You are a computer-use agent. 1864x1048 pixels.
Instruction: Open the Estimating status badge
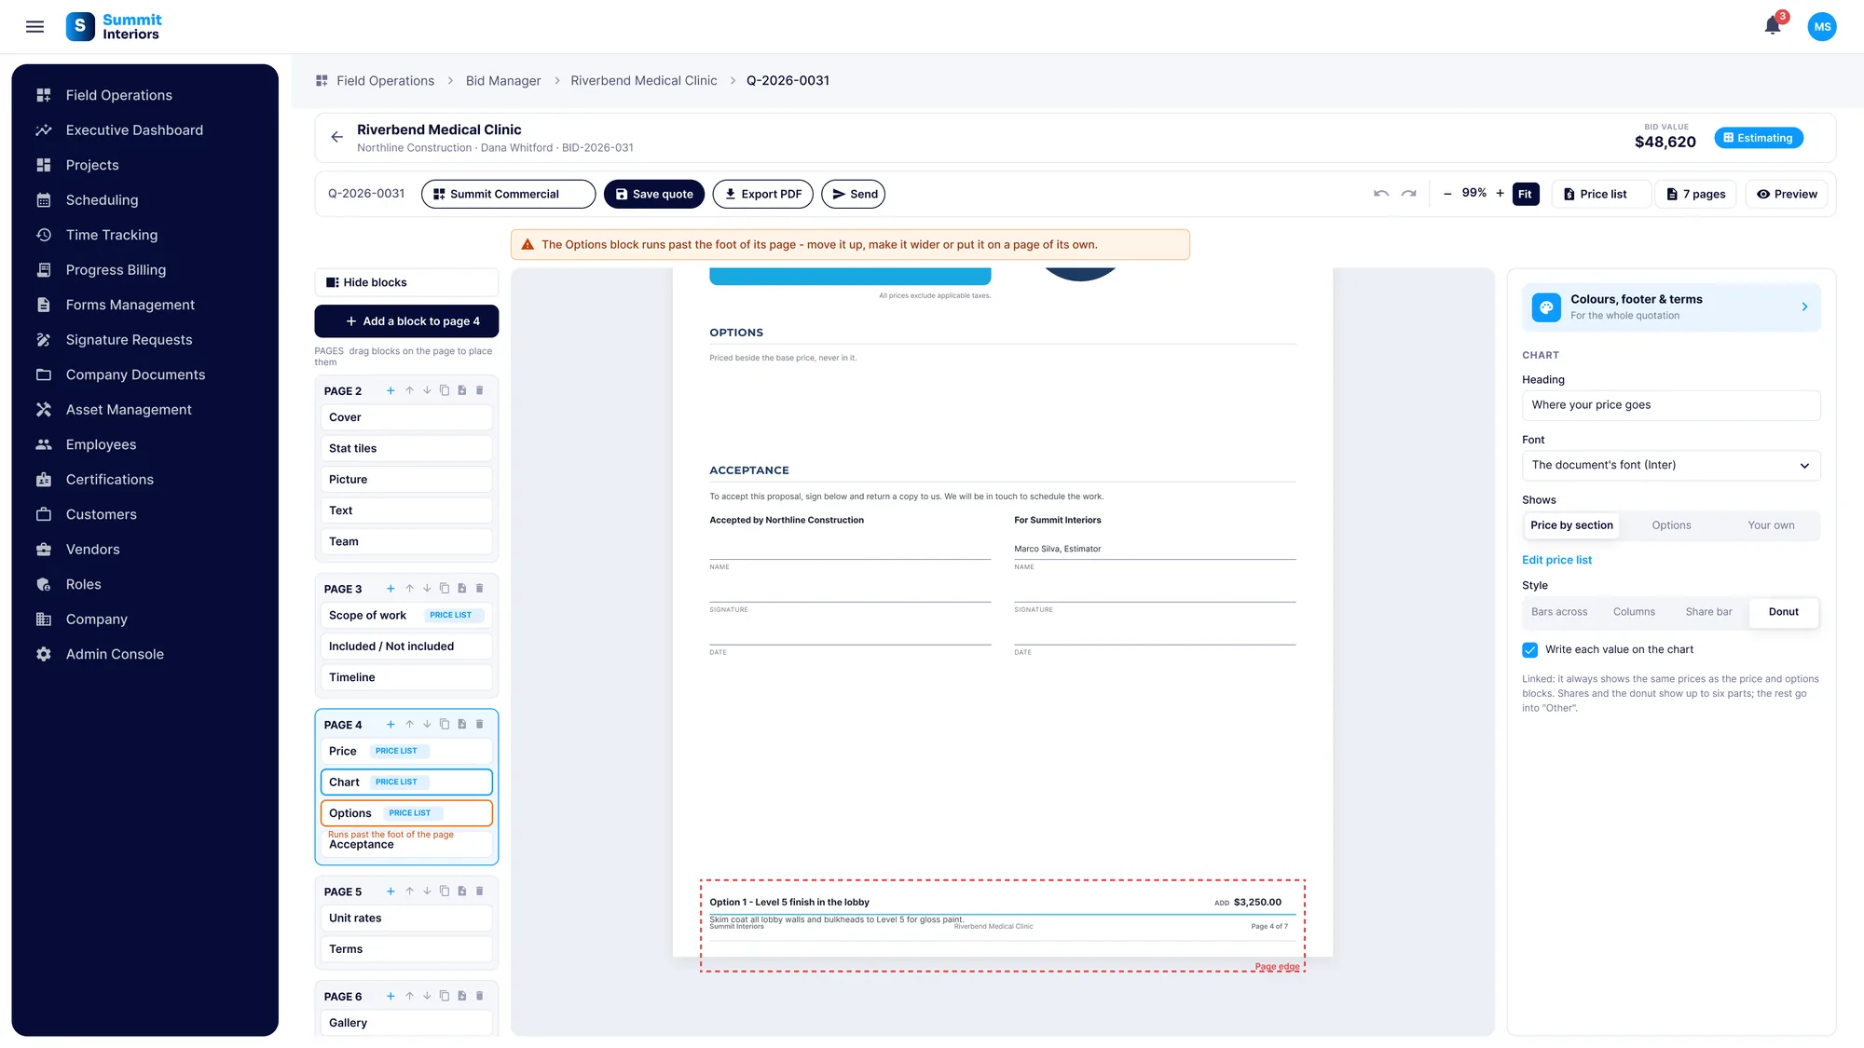1759,138
